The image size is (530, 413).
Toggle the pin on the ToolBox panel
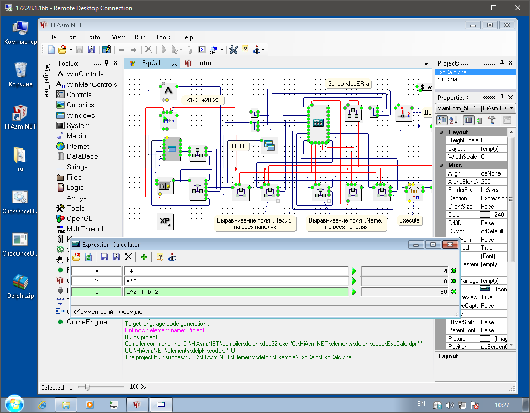tap(107, 63)
